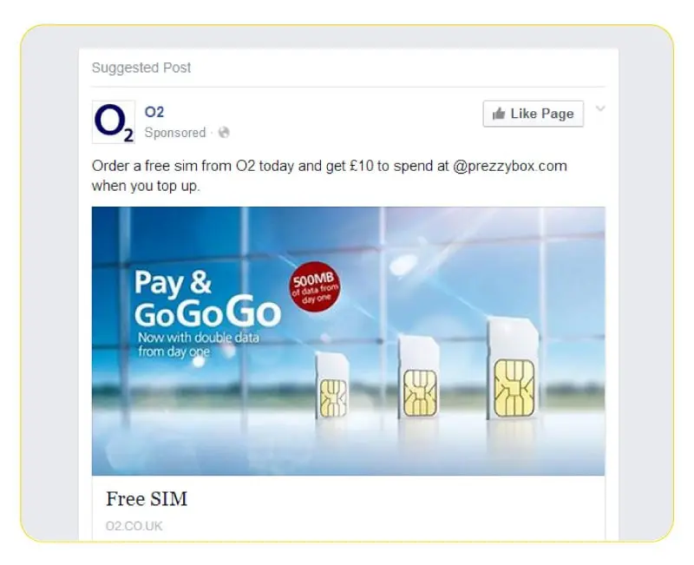The image size is (694, 565).
Task: Click the Suggested Post header label
Action: pyautogui.click(x=141, y=68)
